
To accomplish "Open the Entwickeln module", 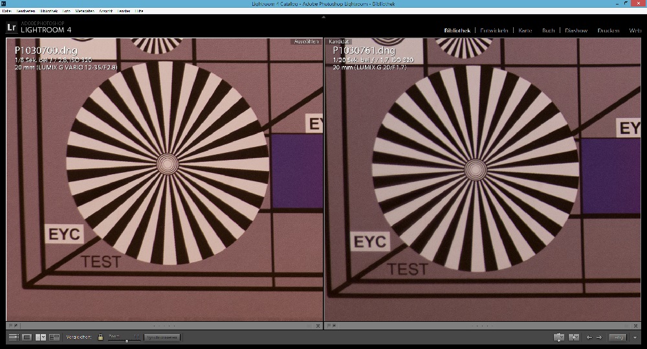I will 494,30.
